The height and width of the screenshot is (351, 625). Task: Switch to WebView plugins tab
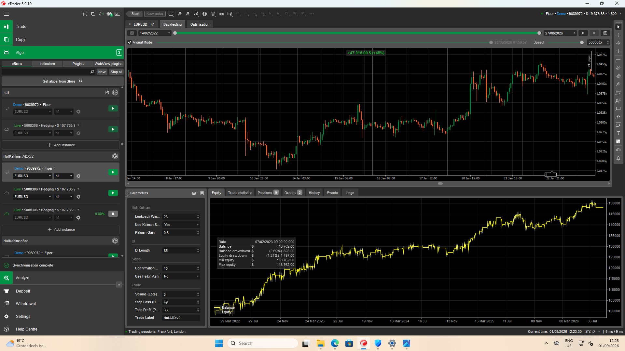(108, 64)
